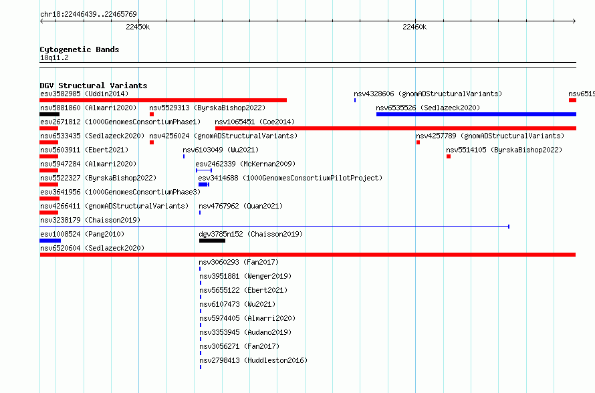Select the black bar under nsv5881860
595x393 pixels.
click(x=49, y=114)
